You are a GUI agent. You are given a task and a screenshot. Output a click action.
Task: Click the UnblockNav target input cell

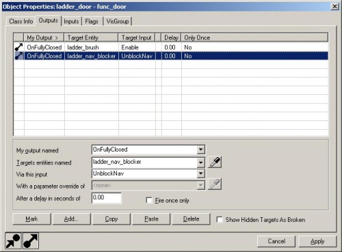point(137,56)
